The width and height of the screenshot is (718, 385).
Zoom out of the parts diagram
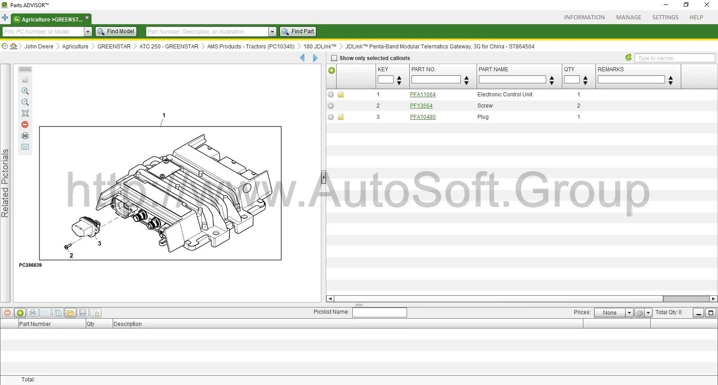(x=25, y=102)
